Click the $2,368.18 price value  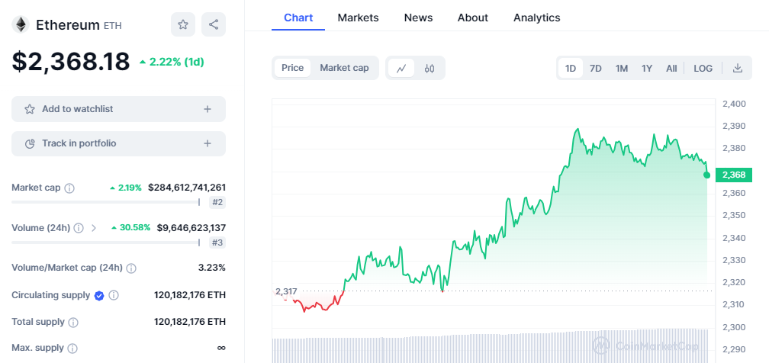point(71,61)
